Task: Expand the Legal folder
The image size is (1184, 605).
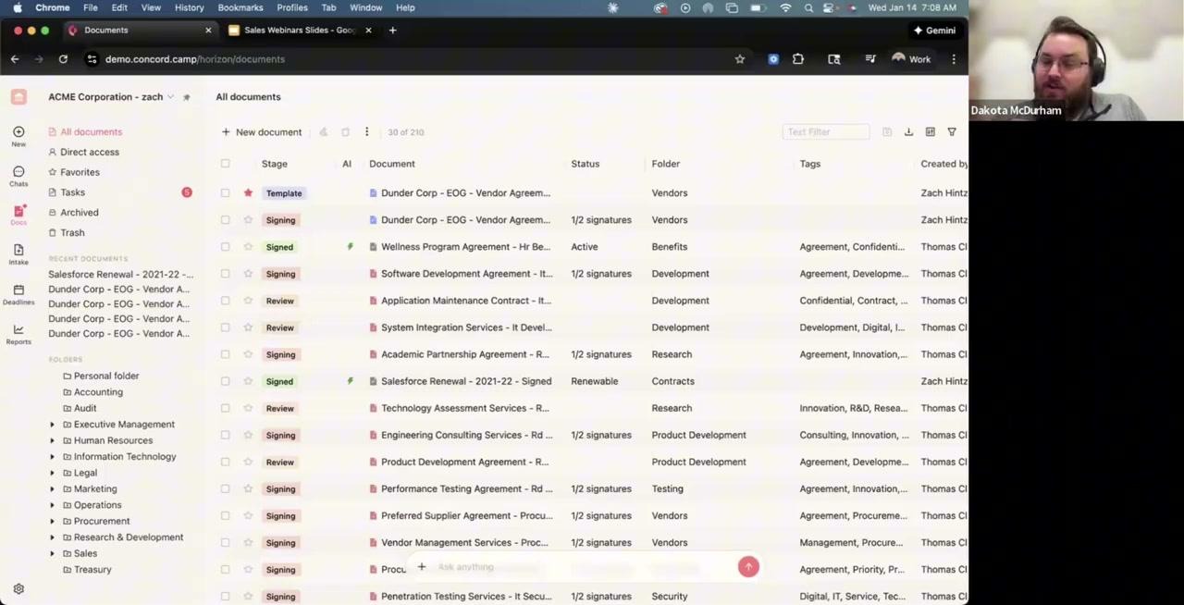Action: [52, 473]
